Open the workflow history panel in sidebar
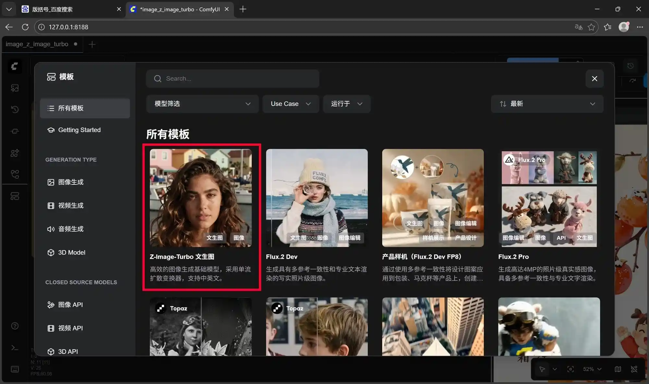This screenshot has height=384, width=649. (15, 109)
